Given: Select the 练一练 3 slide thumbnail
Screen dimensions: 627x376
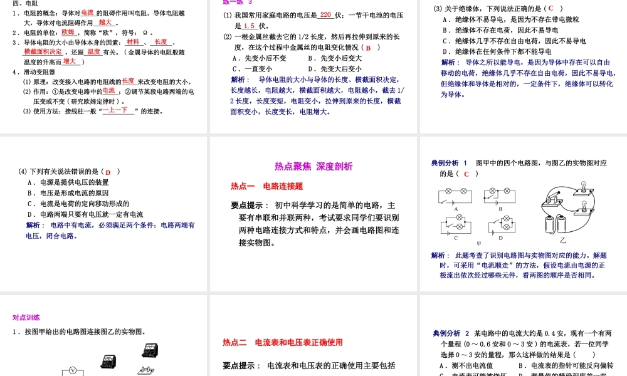Looking at the screenshot, I should pos(313,66).
